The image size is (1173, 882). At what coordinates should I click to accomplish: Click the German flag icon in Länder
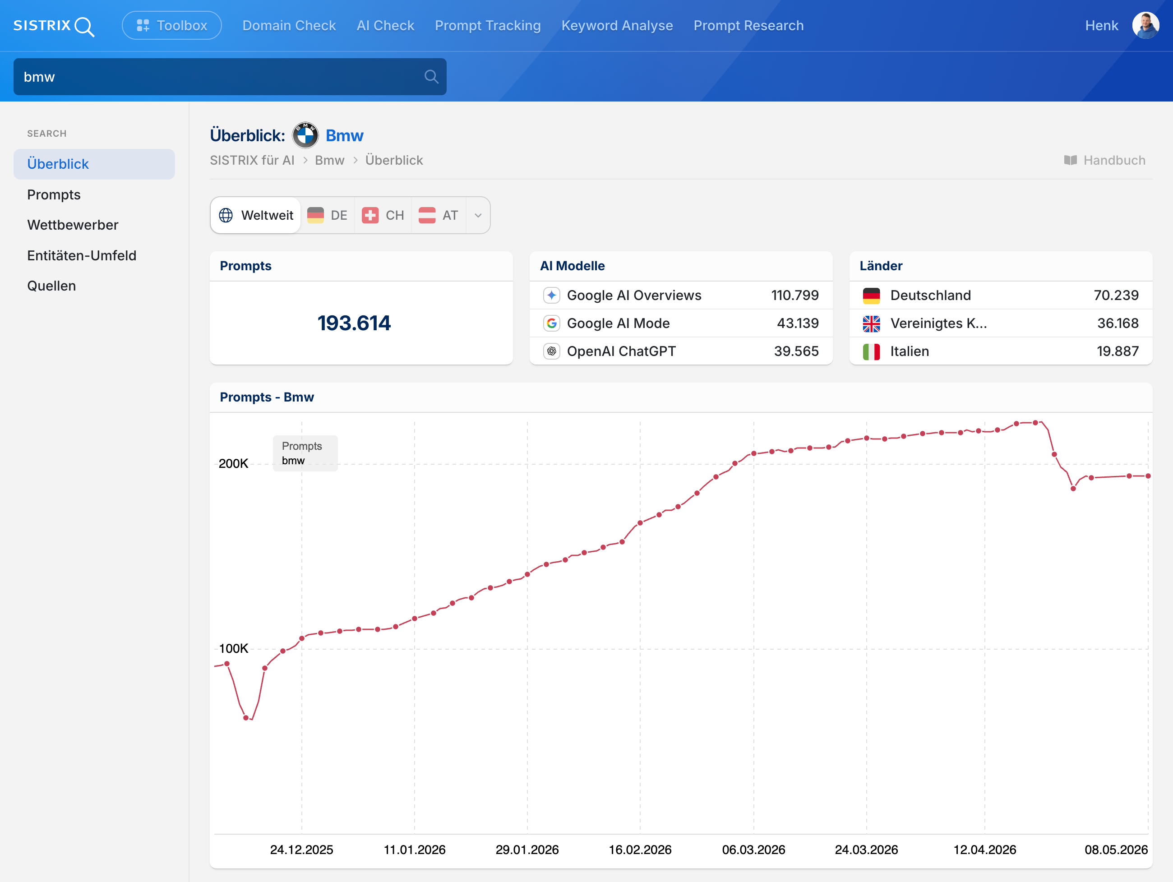click(871, 296)
